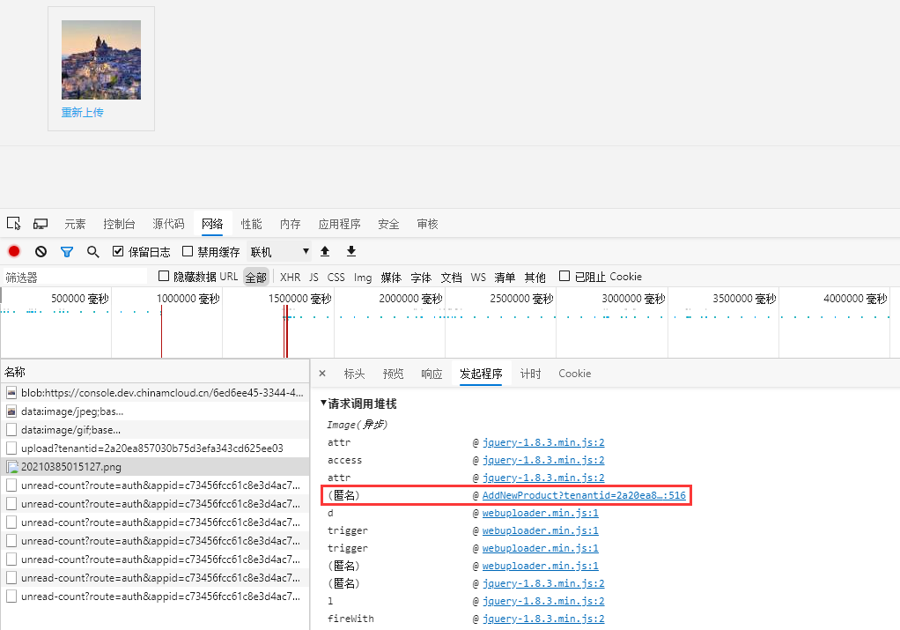Filter requests by 字体
Viewport: 900px width, 630px height.
tap(421, 277)
